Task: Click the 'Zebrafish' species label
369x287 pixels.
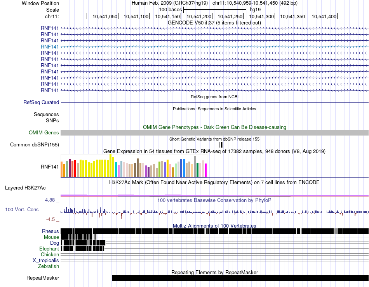Action: (49, 266)
